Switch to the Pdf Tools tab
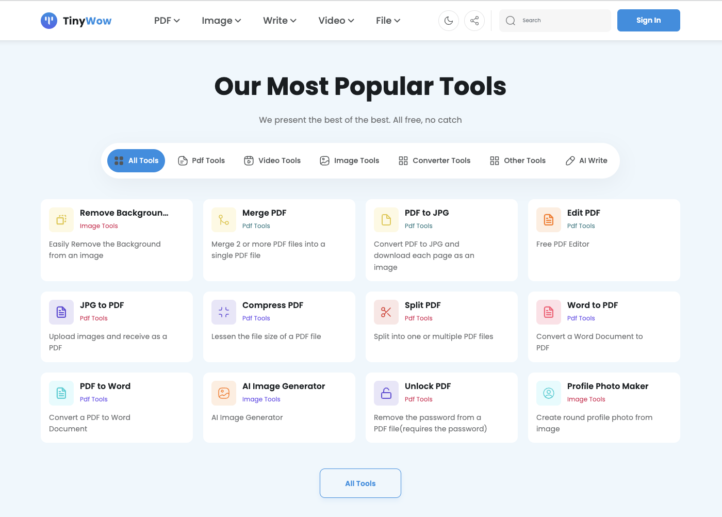The height and width of the screenshot is (517, 722). (201, 160)
